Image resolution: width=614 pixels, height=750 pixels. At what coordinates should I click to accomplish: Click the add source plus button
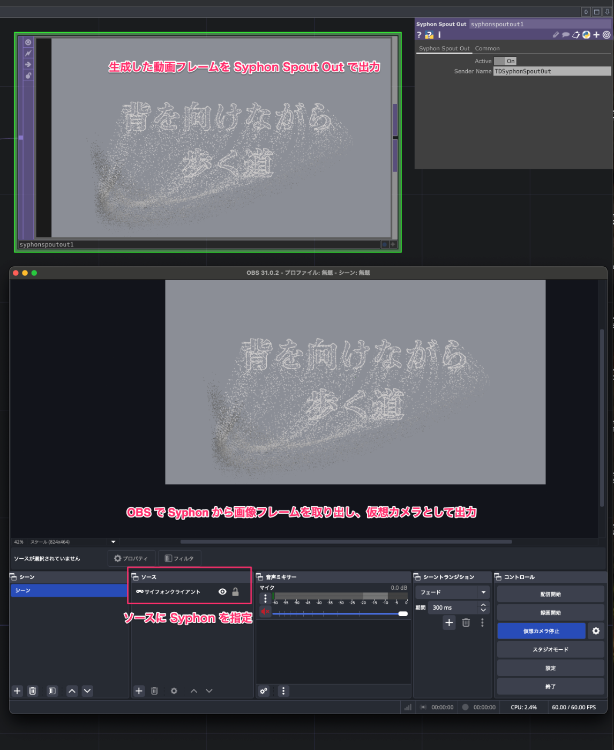[x=139, y=691]
